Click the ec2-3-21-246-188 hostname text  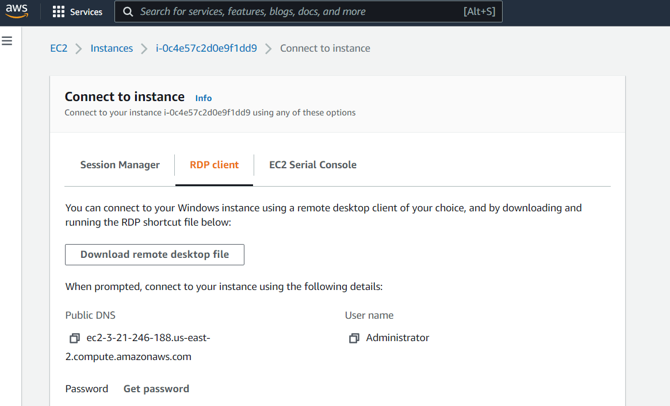click(148, 338)
